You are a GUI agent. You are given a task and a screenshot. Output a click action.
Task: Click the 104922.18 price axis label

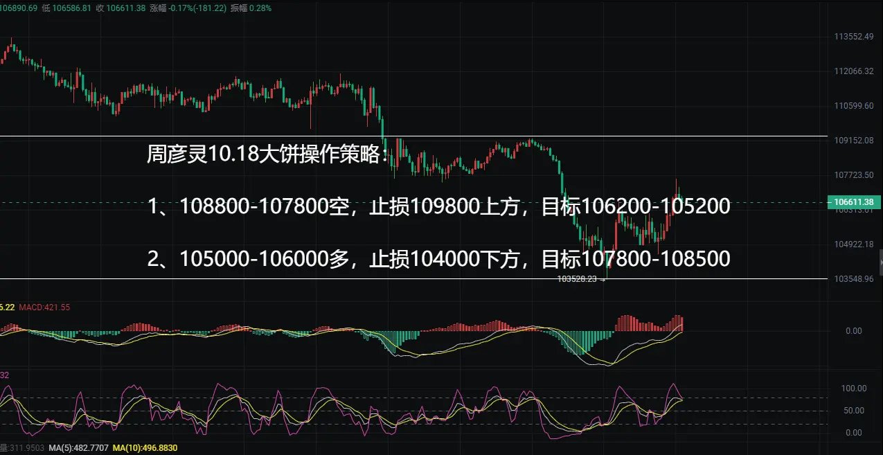(855, 244)
